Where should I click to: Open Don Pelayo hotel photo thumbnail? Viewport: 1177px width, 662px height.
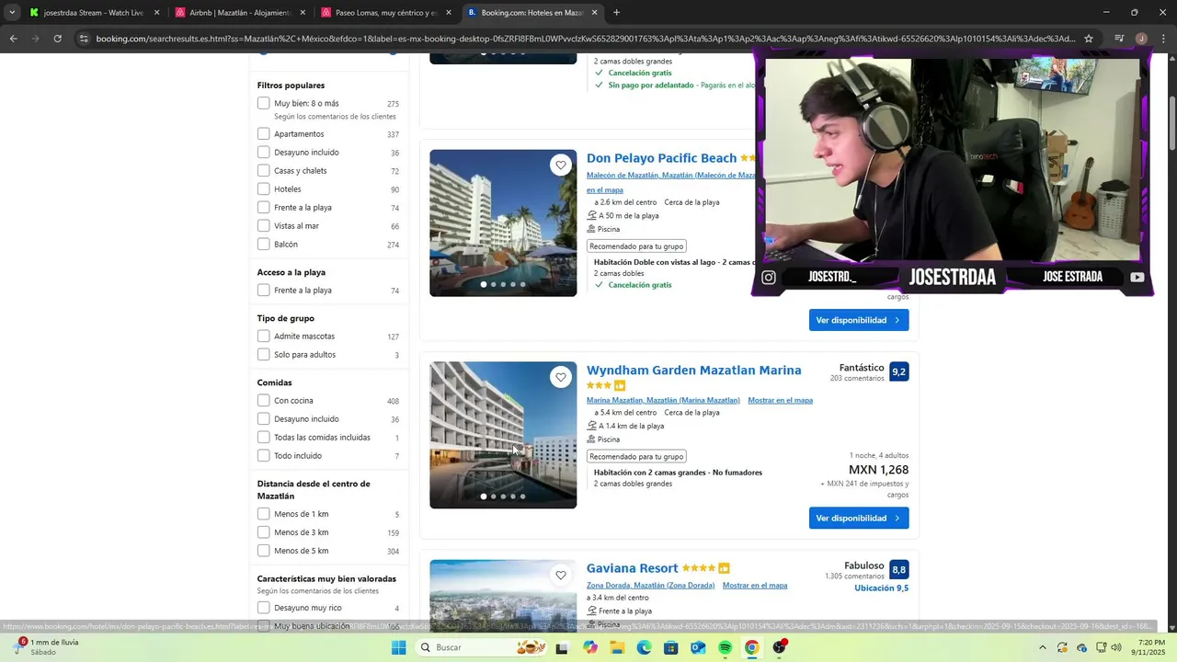pos(503,223)
